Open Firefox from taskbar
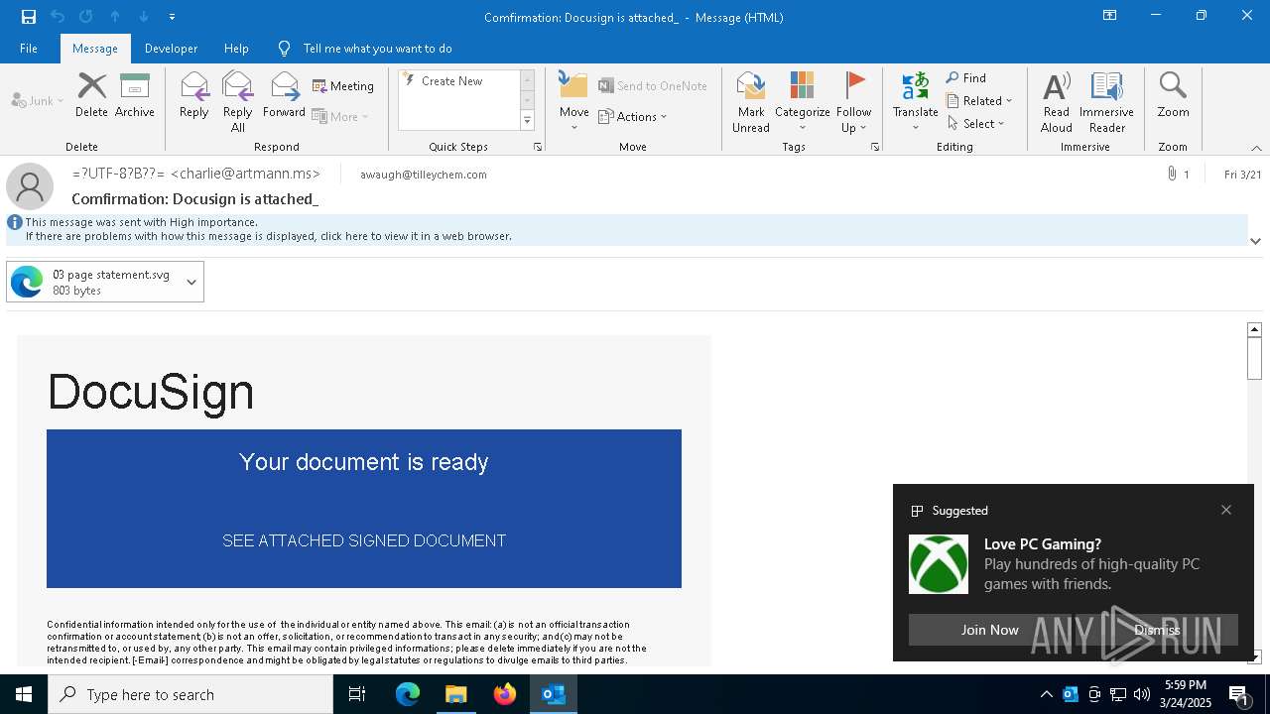1270x714 pixels. point(505,694)
